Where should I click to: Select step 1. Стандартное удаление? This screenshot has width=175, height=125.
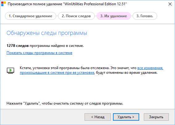(31, 16)
